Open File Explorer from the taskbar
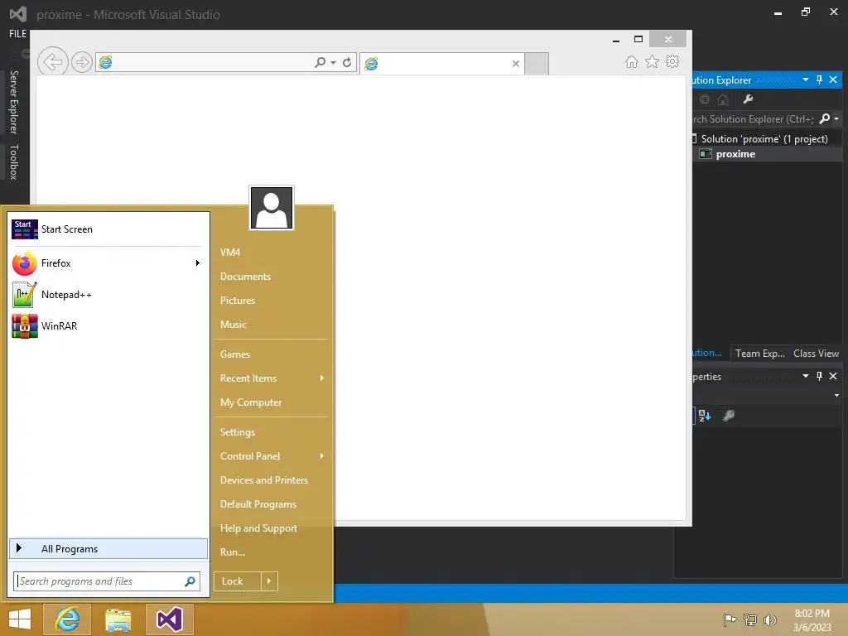This screenshot has height=636, width=848. (118, 619)
